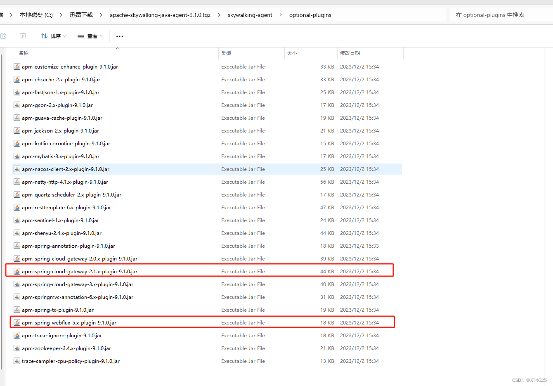Click jar icon of apm-zookeeper-3.4.x-plugin-9.1.0.jar
Image resolution: width=553 pixels, height=386 pixels.
[17, 348]
